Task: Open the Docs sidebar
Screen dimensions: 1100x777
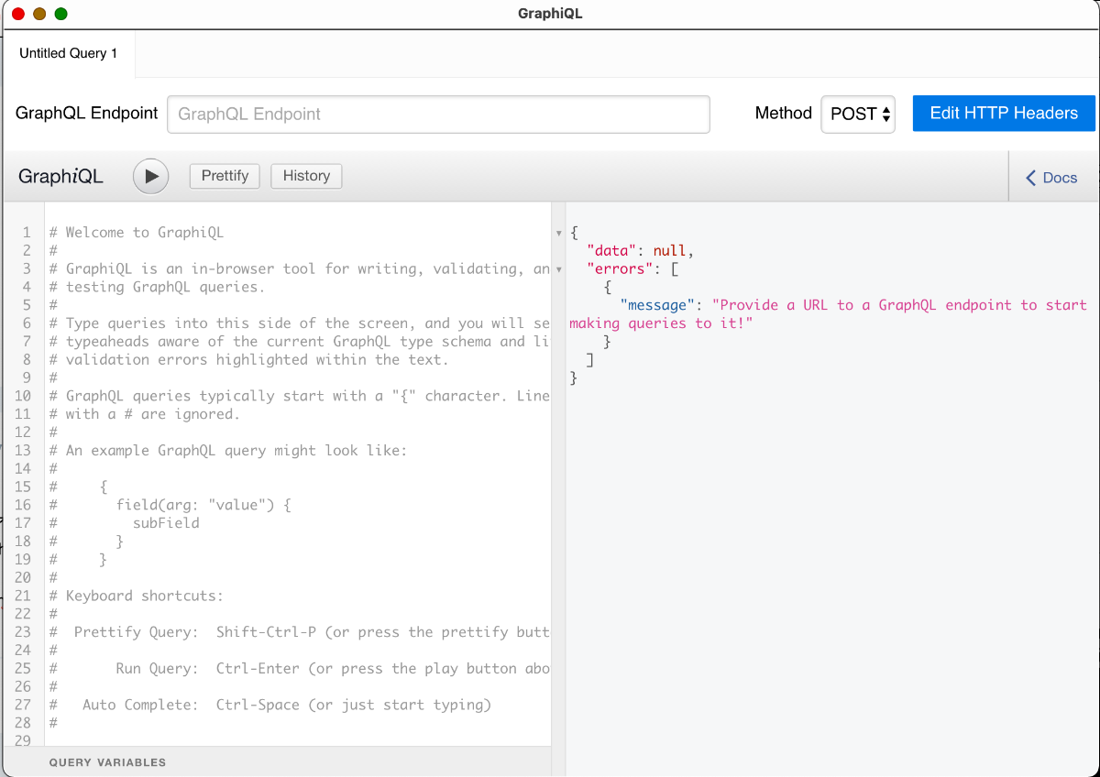Action: click(1051, 178)
